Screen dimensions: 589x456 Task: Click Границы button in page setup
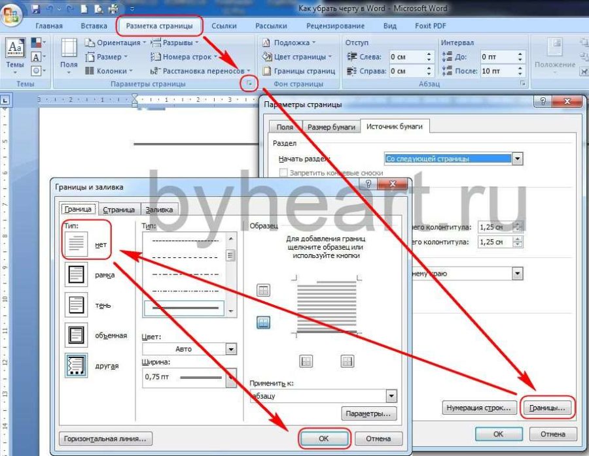tap(547, 408)
